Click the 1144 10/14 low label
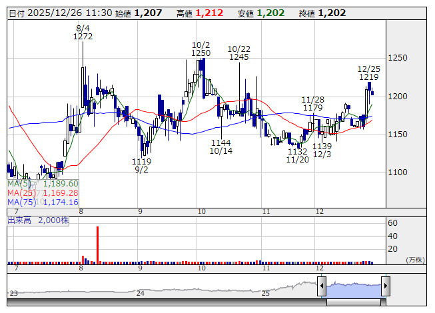 coord(220,147)
